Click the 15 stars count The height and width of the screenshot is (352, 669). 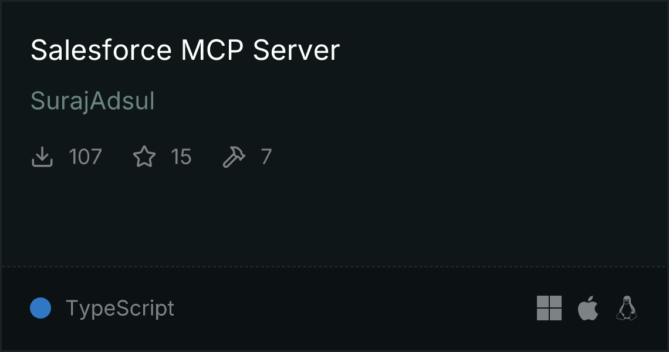pos(181,157)
